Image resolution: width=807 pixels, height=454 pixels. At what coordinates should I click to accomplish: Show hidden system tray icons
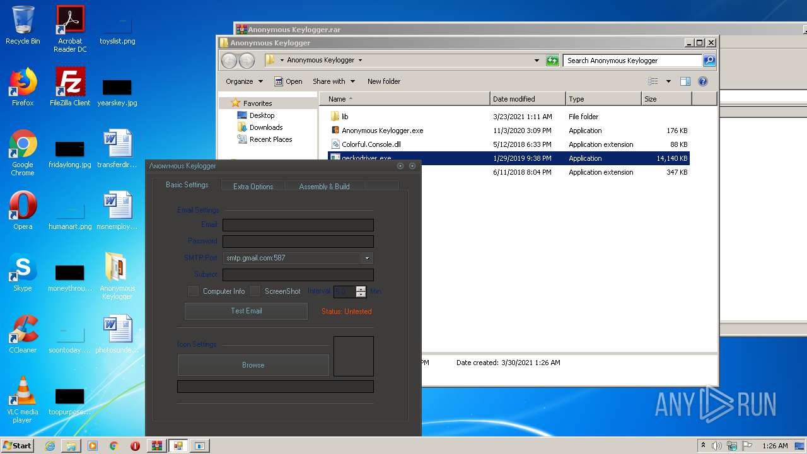pyautogui.click(x=703, y=446)
